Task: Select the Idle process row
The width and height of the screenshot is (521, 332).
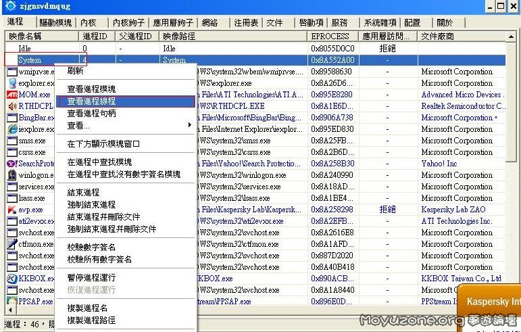Action: click(x=255, y=49)
